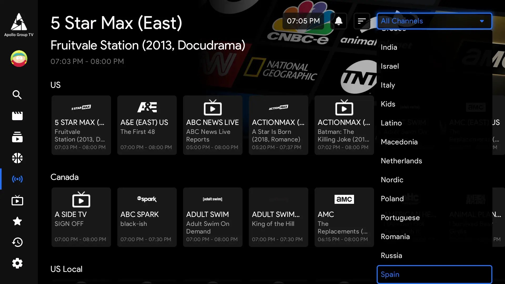Screen dimensions: 505x284
Task: Open the ABC SPARK channel card
Action: point(147,217)
